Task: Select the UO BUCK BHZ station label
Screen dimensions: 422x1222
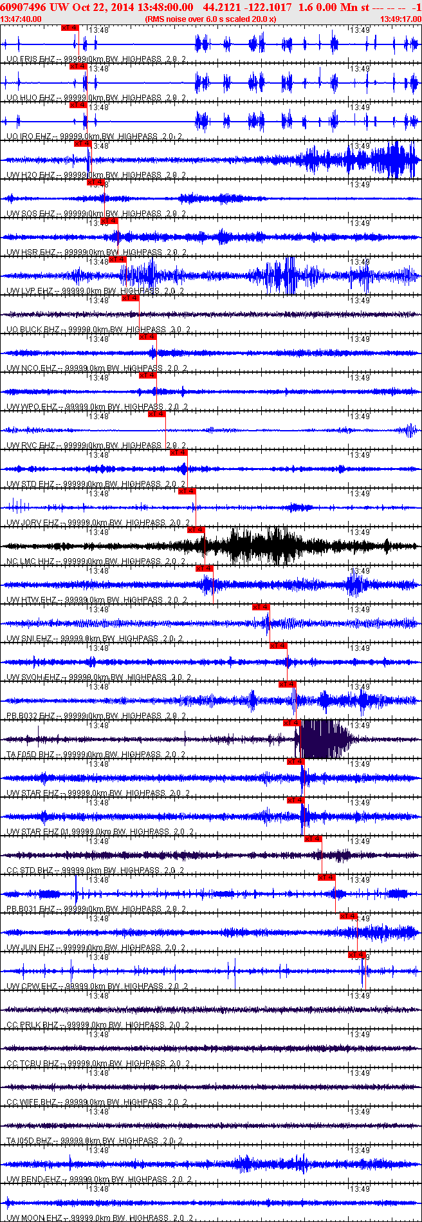Action: [98, 330]
